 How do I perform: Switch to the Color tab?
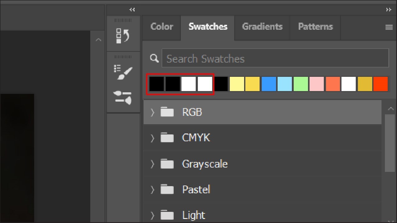click(161, 27)
